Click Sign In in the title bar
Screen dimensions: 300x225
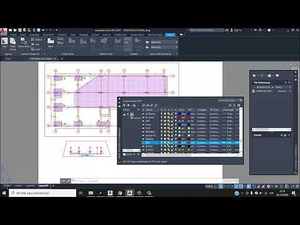pos(236,30)
